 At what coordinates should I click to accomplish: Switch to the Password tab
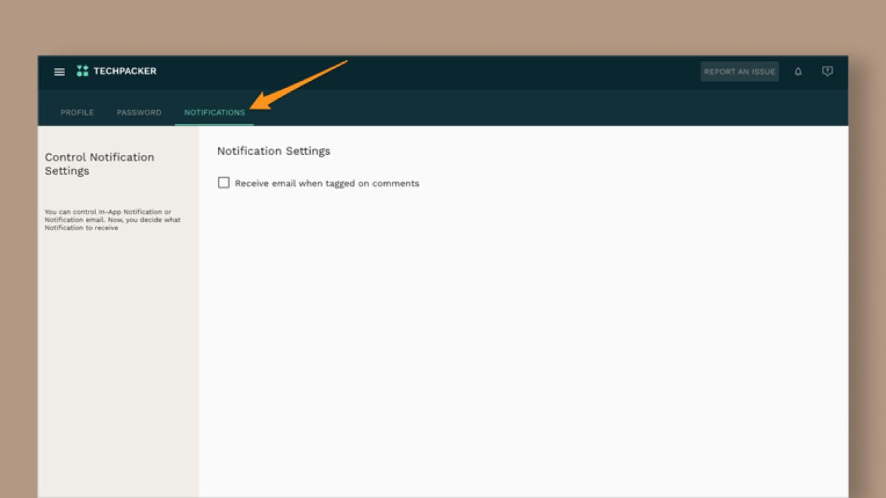(139, 112)
